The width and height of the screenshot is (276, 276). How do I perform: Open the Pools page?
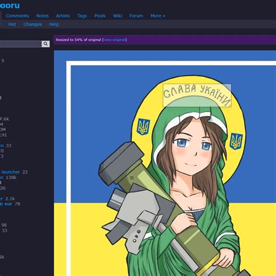100,16
